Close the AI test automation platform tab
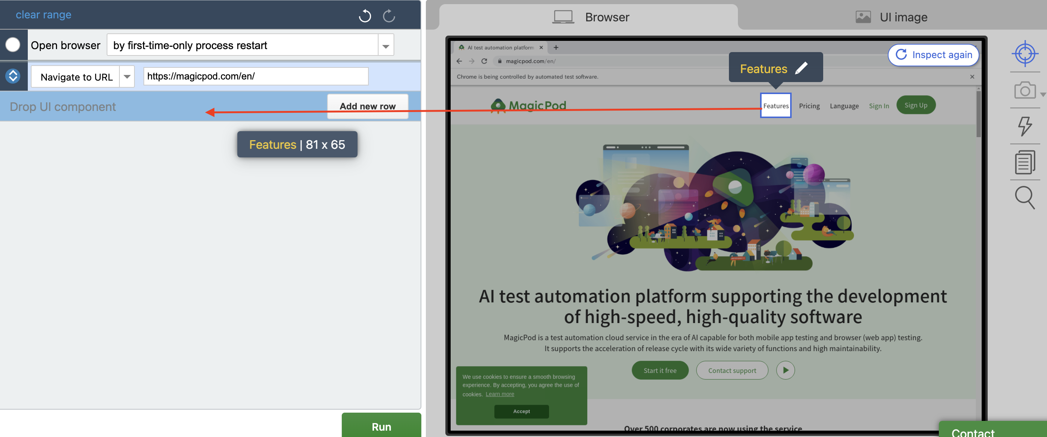 [541, 48]
